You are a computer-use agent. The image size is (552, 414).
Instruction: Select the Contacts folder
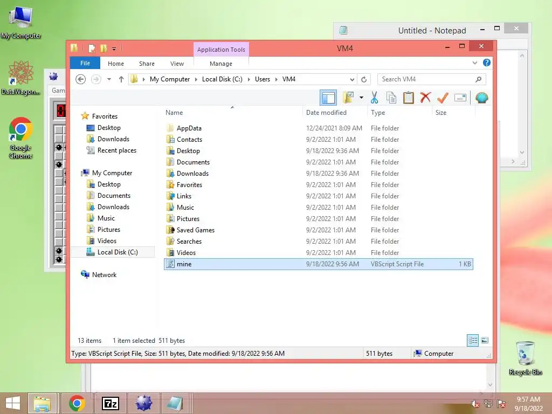(318, 140)
